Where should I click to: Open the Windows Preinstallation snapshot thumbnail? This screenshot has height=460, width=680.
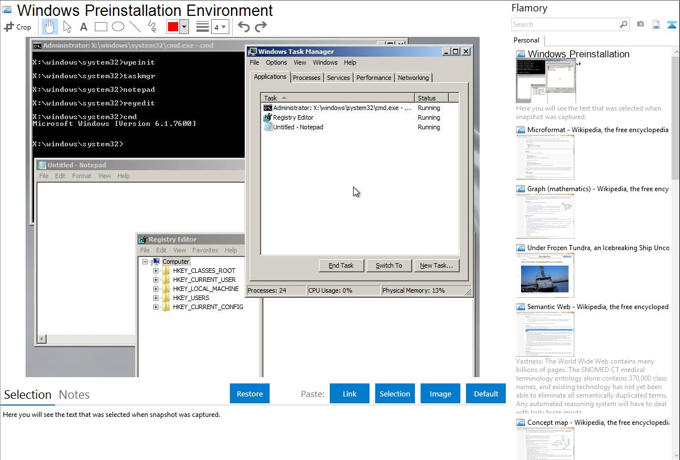click(x=546, y=81)
